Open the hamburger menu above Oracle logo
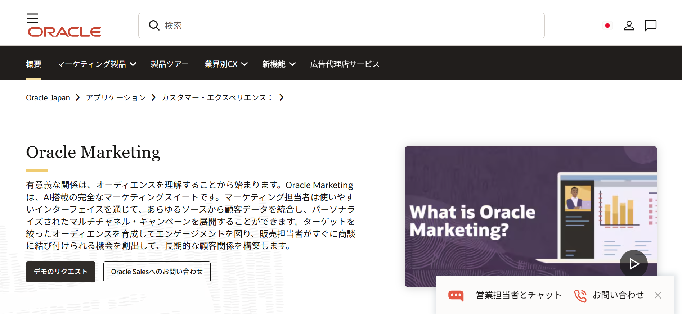 click(32, 18)
